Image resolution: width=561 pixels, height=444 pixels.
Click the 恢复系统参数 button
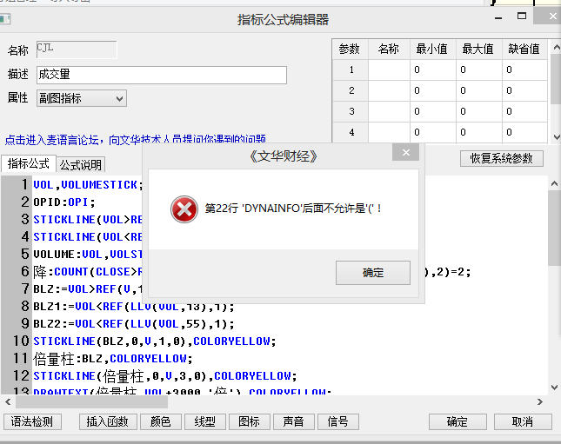(x=502, y=158)
